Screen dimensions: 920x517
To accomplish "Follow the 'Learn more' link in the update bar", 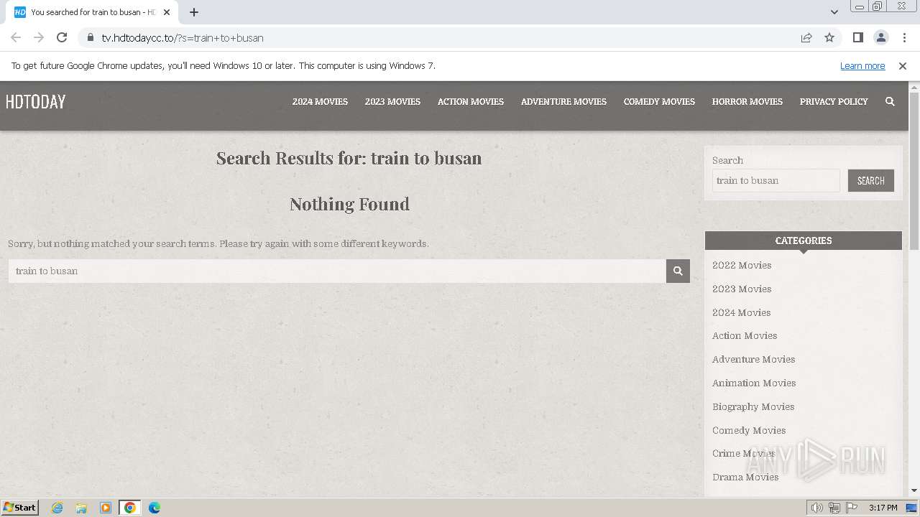I will (x=862, y=65).
